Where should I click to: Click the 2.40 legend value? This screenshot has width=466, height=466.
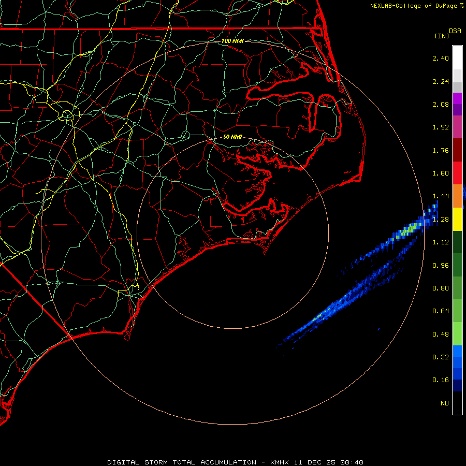(x=441, y=58)
